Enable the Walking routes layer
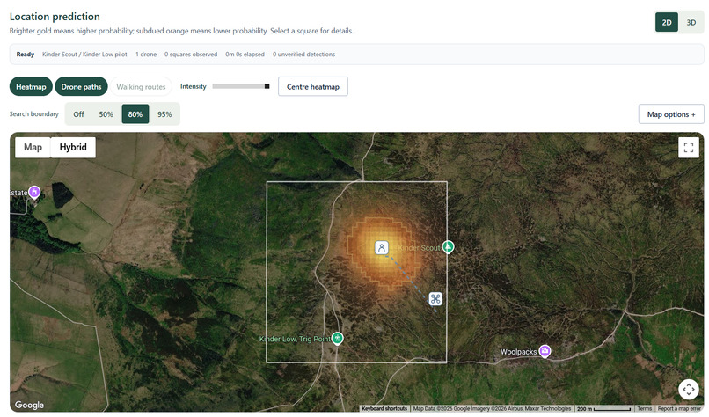The width and height of the screenshot is (709, 417). click(141, 87)
